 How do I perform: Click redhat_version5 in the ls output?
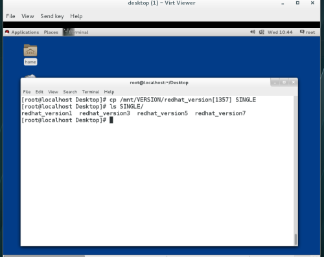click(x=163, y=113)
